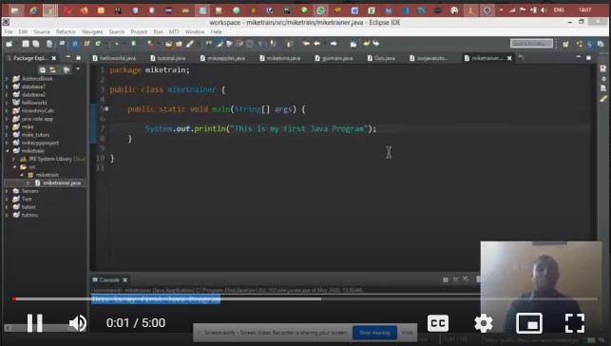Open the Refactor menu
611x346 pixels.
tap(66, 31)
